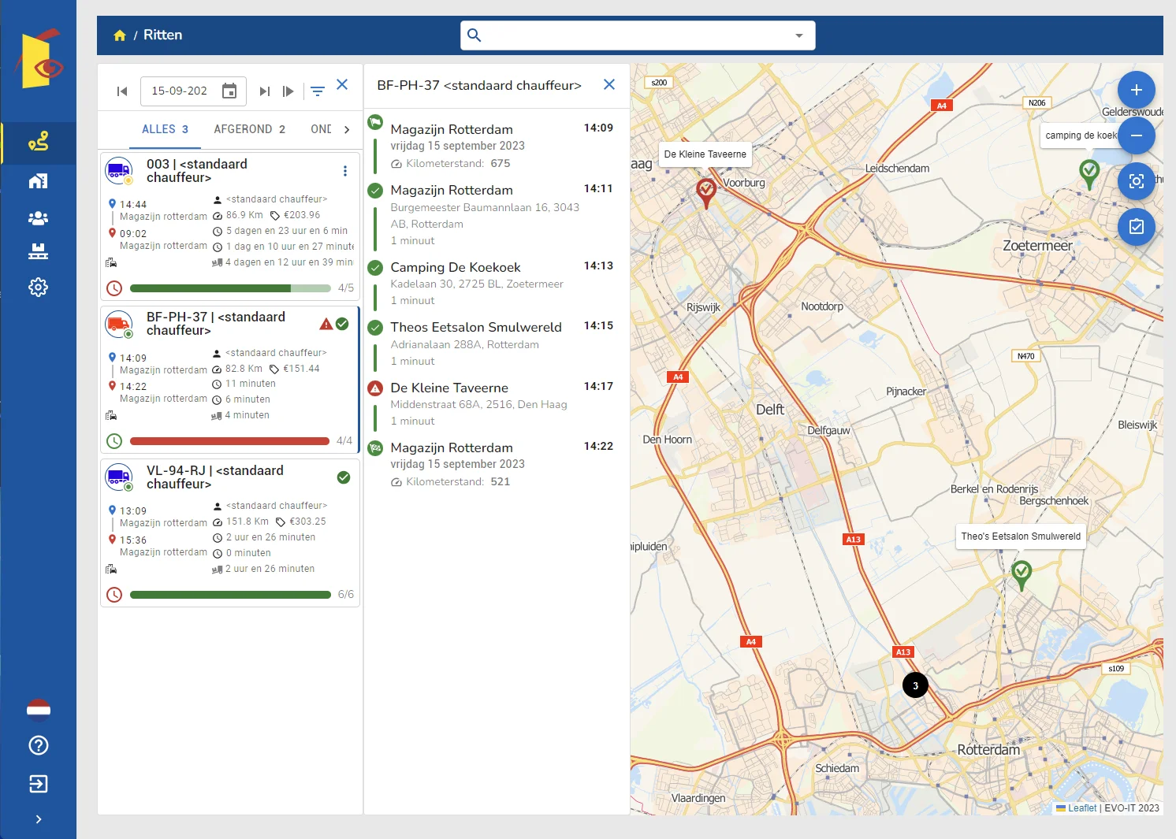Fit map to markers with focus button
The height and width of the screenshot is (839, 1176).
tap(1136, 181)
